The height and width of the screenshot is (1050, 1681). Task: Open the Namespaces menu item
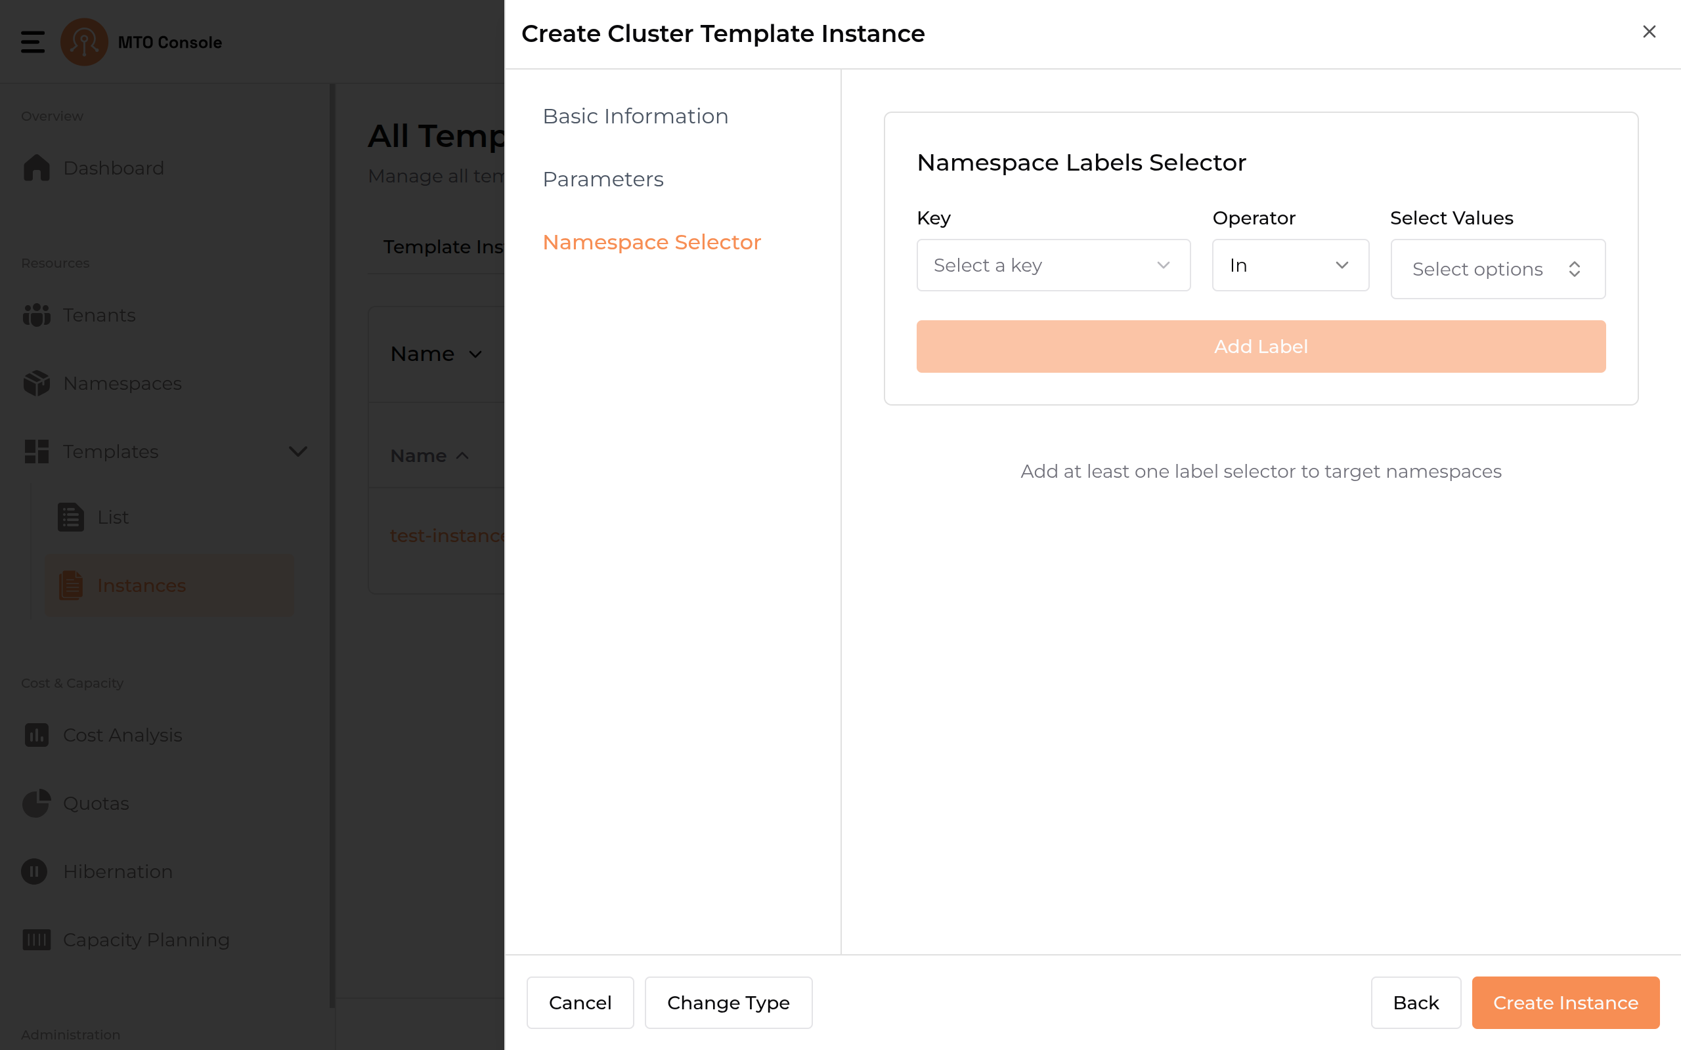point(122,383)
